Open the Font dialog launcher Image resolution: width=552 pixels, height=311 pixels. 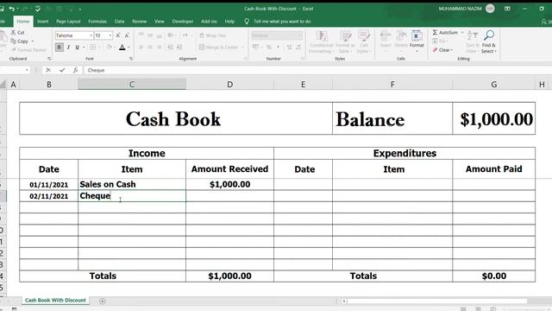pos(131,59)
